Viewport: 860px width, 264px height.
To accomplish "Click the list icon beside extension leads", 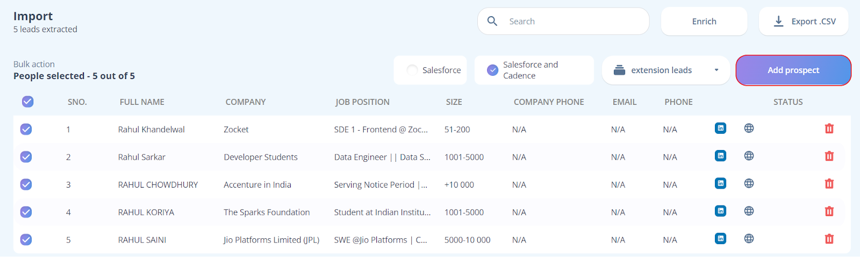I will pyautogui.click(x=619, y=70).
